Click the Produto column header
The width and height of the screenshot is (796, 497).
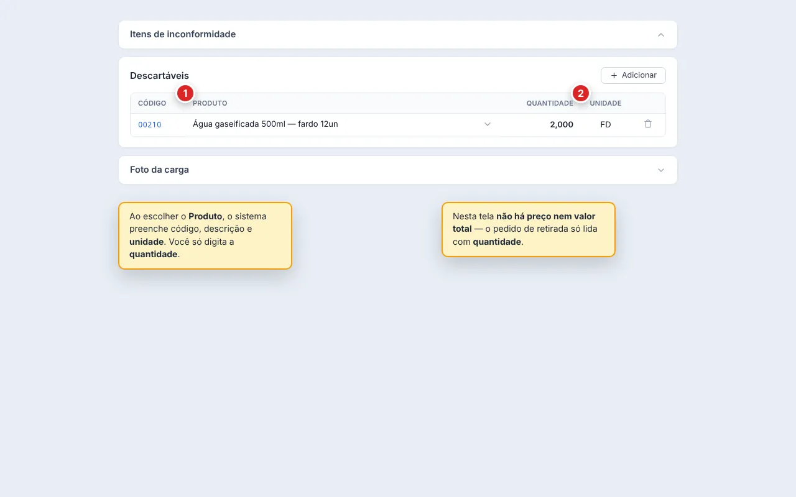pos(210,103)
